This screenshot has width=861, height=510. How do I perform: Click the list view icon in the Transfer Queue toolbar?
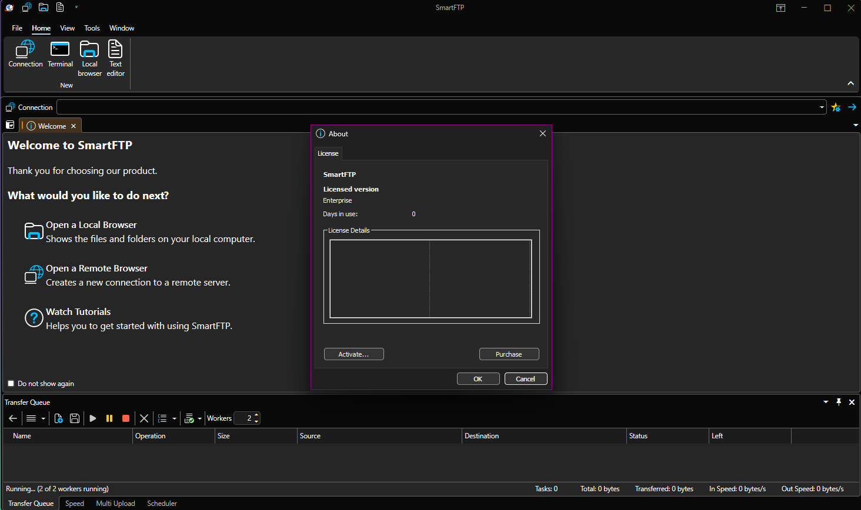31,418
